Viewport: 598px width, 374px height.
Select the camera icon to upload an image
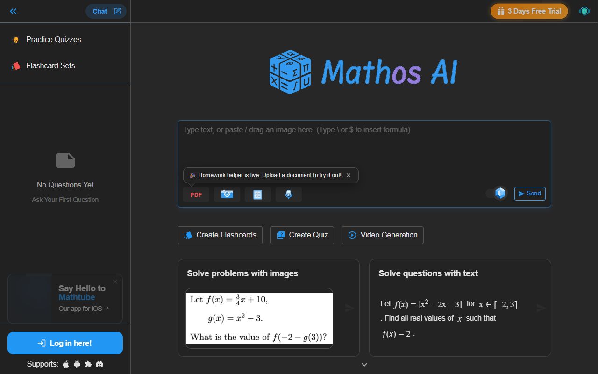(227, 194)
